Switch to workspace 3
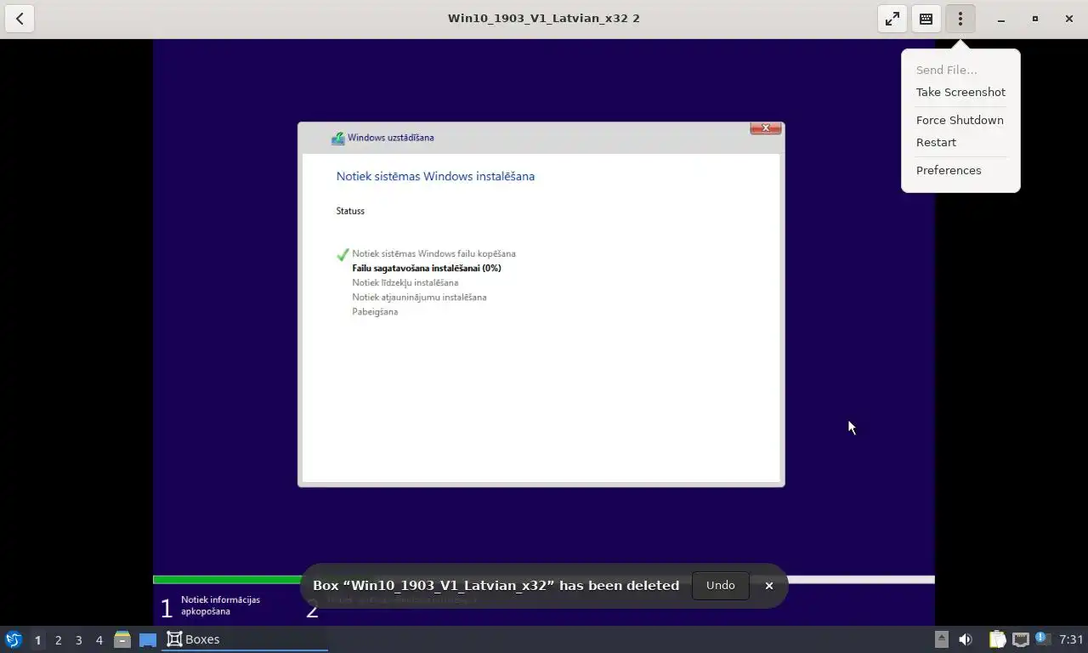Viewport: 1088px width, 653px height. pos(78,639)
